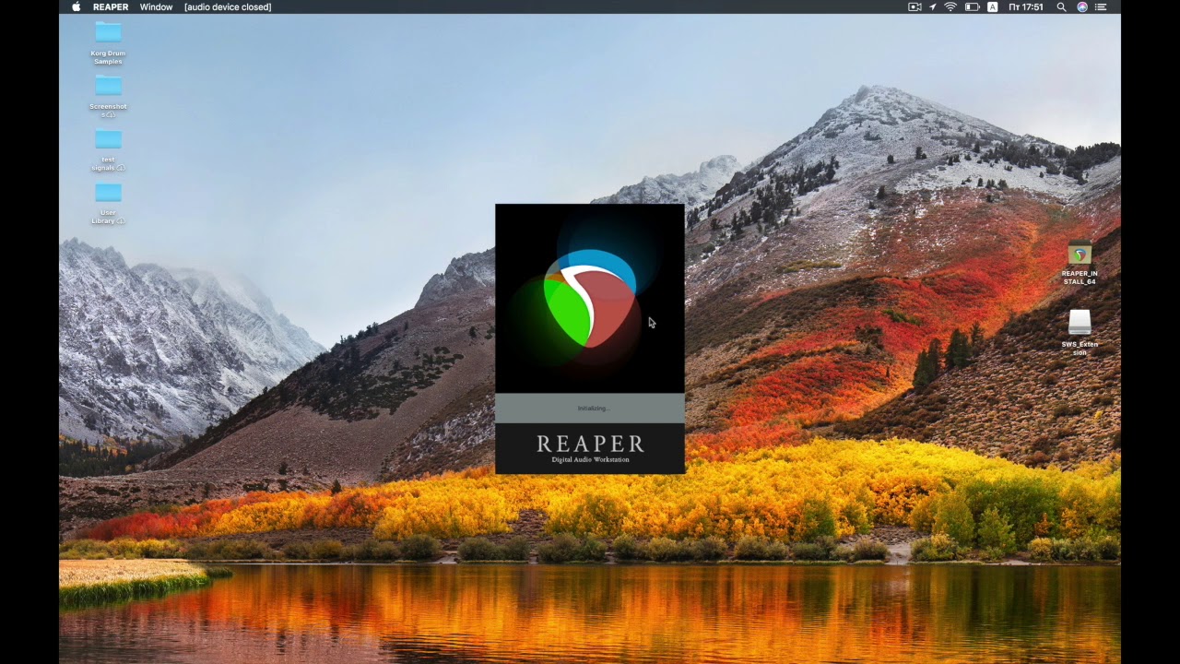
Task: Open the Apple menu
Action: (77, 6)
